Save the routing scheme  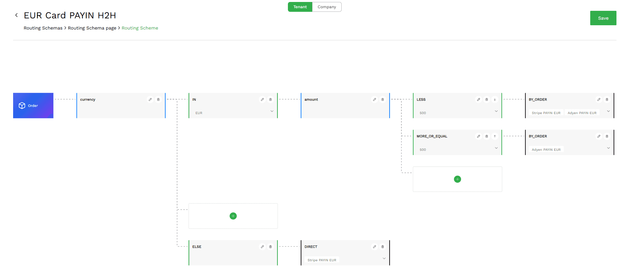[603, 18]
